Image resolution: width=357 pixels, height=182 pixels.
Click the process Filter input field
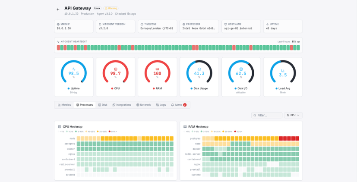(x=267, y=115)
